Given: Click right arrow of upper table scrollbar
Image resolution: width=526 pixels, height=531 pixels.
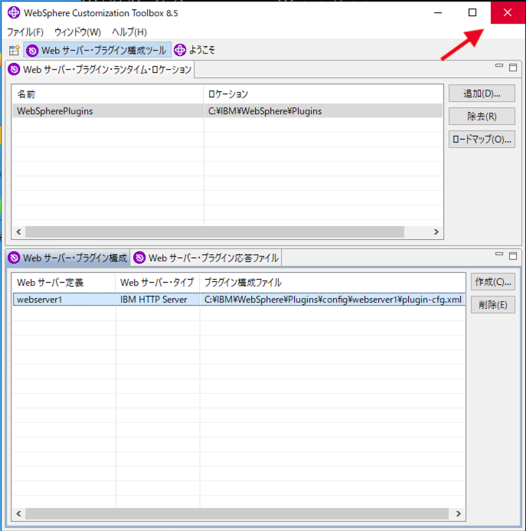Looking at the screenshot, I should (x=436, y=231).
